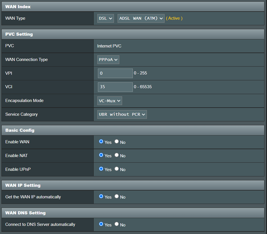Open the DSL WAN type dropdown
267x234 pixels.
click(x=106, y=18)
